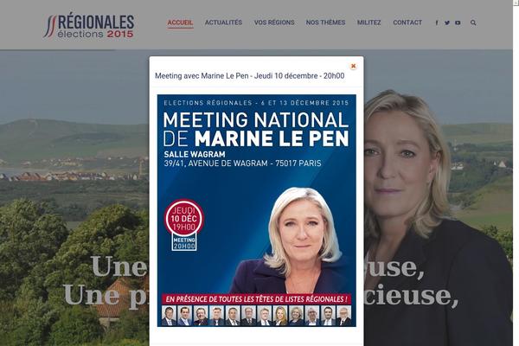Open the YouTube social icon
519x346 pixels.
coord(458,22)
